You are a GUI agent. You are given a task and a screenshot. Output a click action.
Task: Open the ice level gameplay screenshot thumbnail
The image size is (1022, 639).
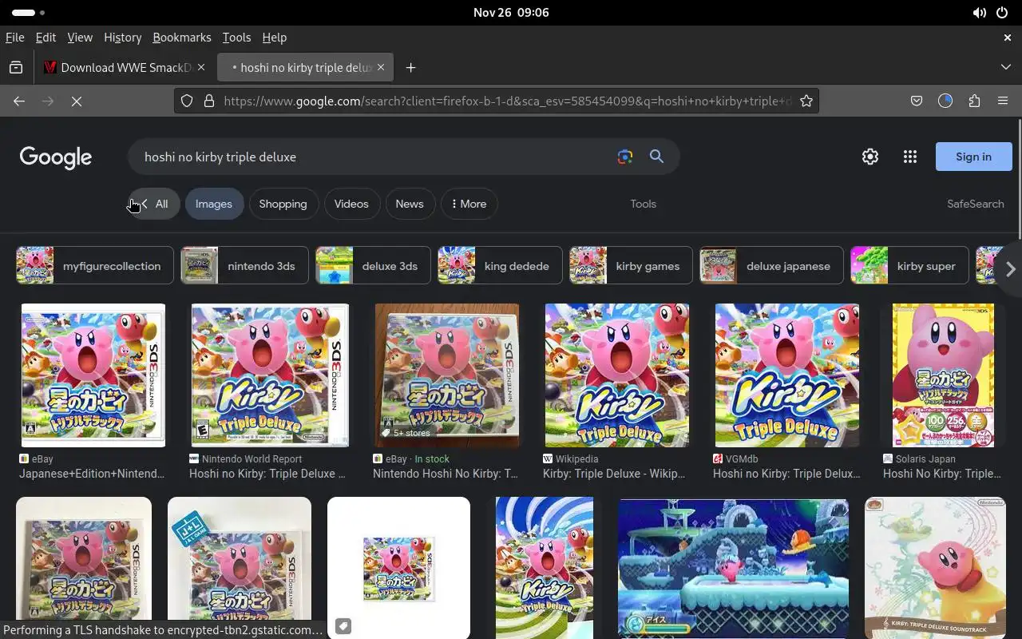pos(733,568)
